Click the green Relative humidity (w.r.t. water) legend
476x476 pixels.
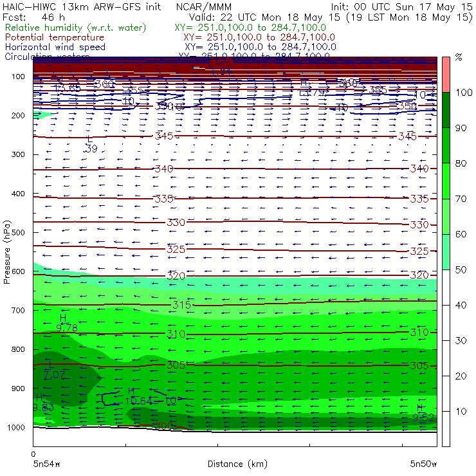tap(76, 28)
